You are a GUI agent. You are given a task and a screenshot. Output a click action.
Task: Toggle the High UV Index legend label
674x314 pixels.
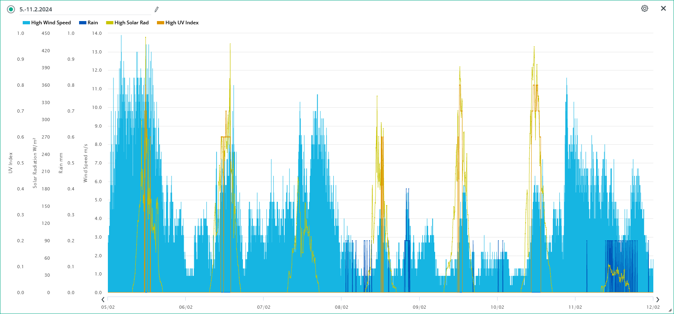tap(182, 23)
